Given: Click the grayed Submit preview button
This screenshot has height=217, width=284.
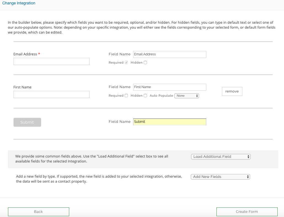Looking at the screenshot, I should coord(27,122).
